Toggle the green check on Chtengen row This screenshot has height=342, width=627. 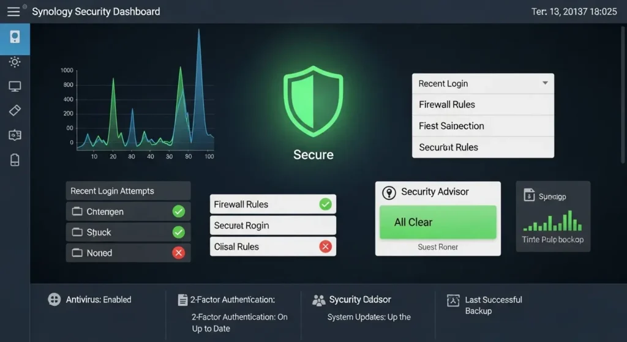point(179,211)
